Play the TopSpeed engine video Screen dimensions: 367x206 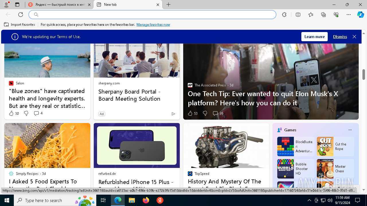pos(226,146)
